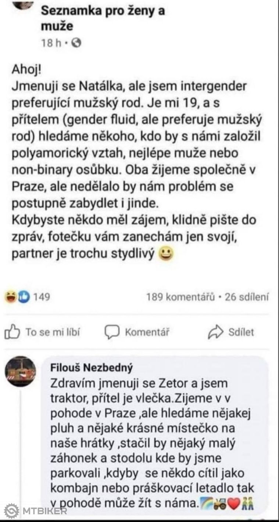Screen dimensions: 279x522
Task: Open the 149 reactions count
Action: coord(42,297)
